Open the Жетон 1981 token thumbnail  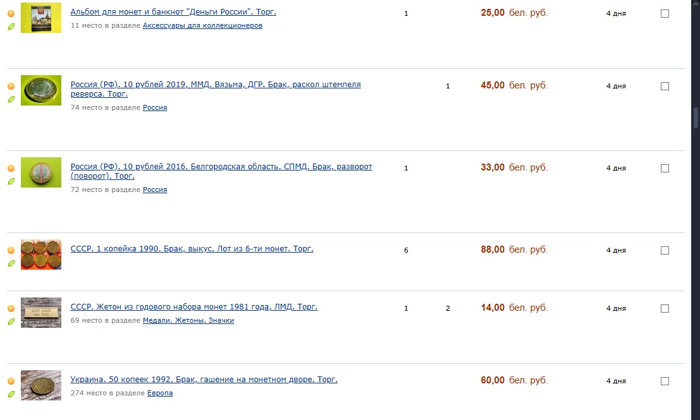pyautogui.click(x=41, y=313)
